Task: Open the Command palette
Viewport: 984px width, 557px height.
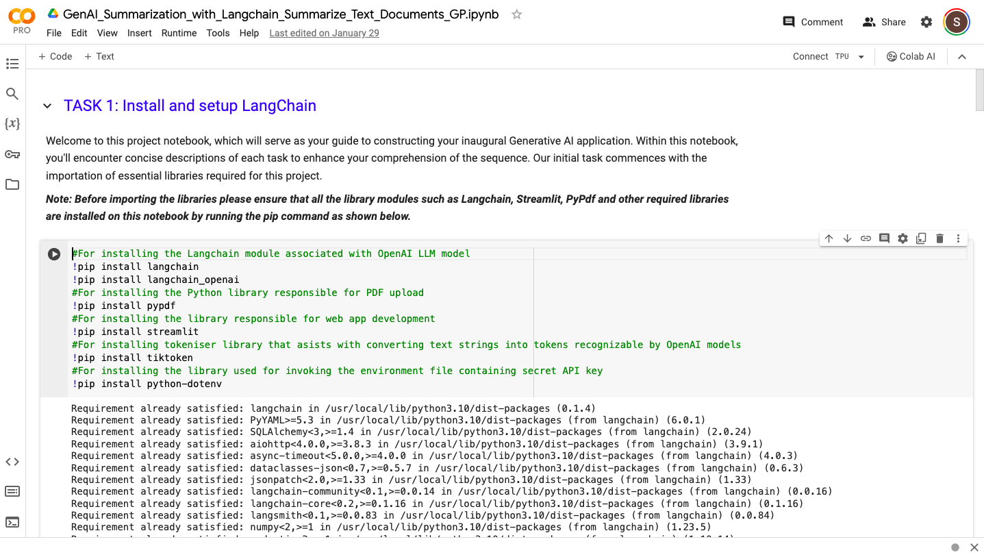Action: tap(12, 491)
